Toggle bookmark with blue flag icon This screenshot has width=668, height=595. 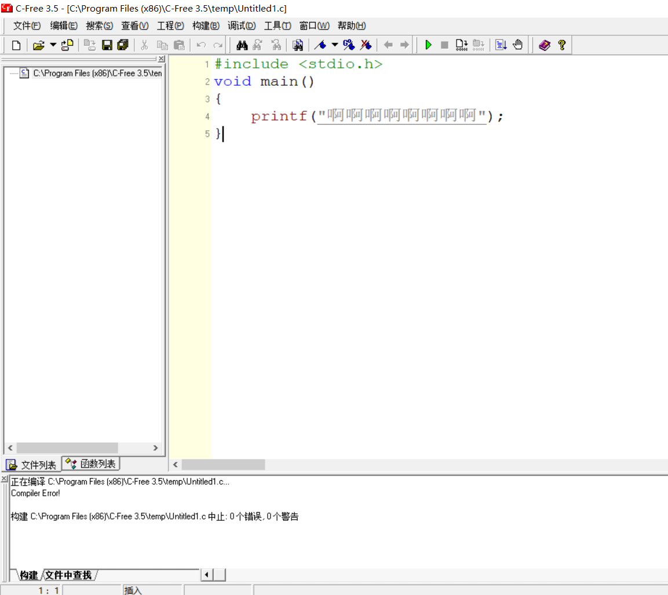click(320, 45)
